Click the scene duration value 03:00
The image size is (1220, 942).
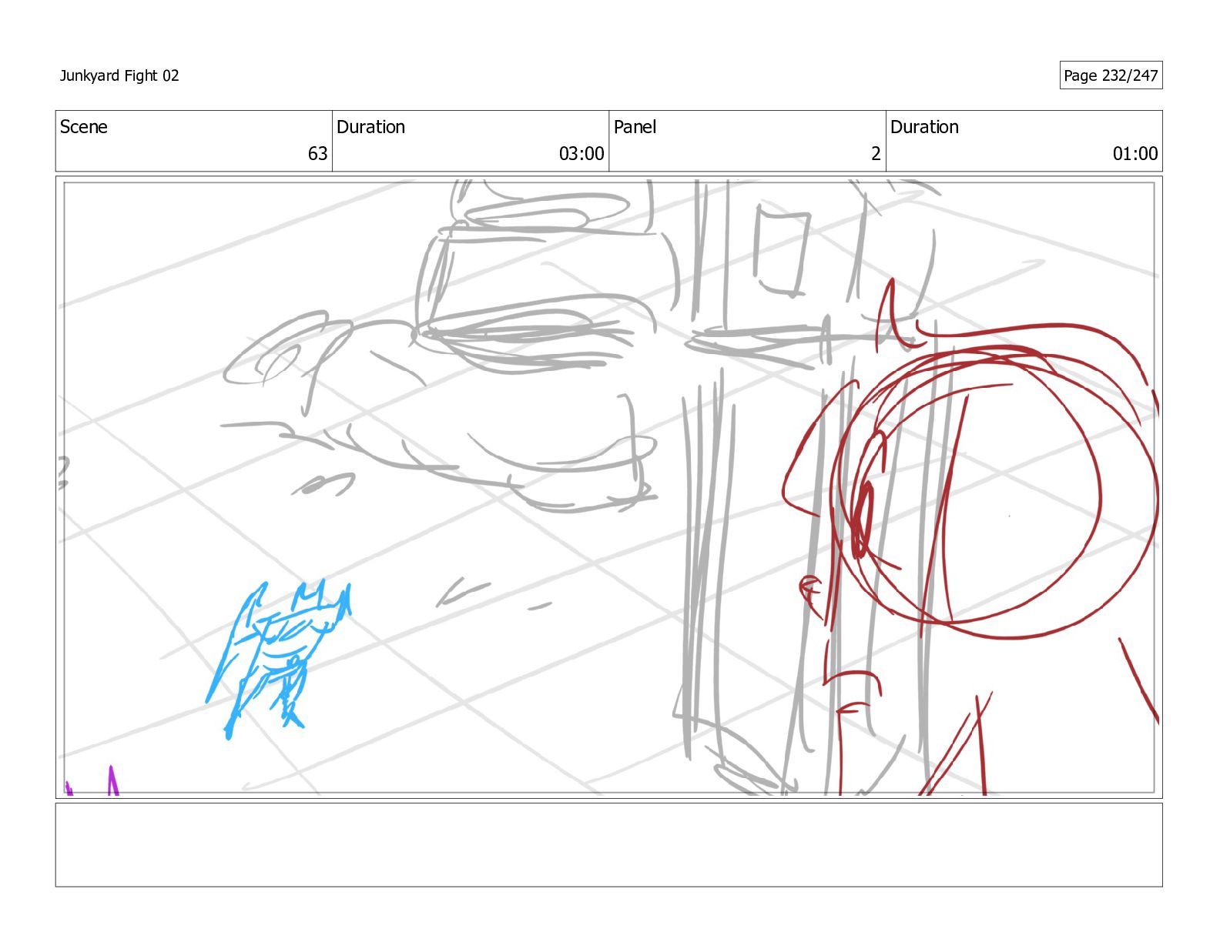point(582,154)
